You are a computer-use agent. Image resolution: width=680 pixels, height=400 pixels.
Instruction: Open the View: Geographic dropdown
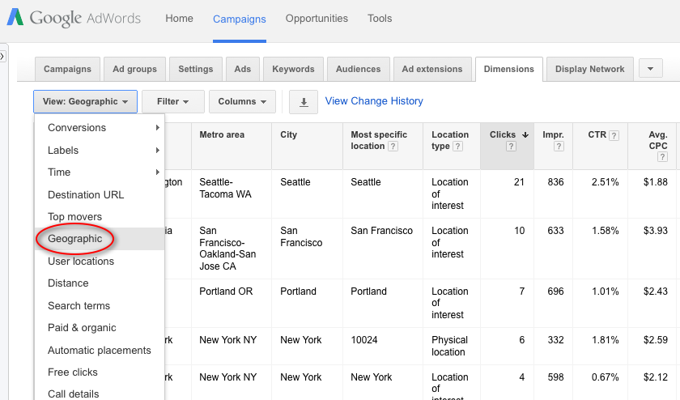coord(85,101)
